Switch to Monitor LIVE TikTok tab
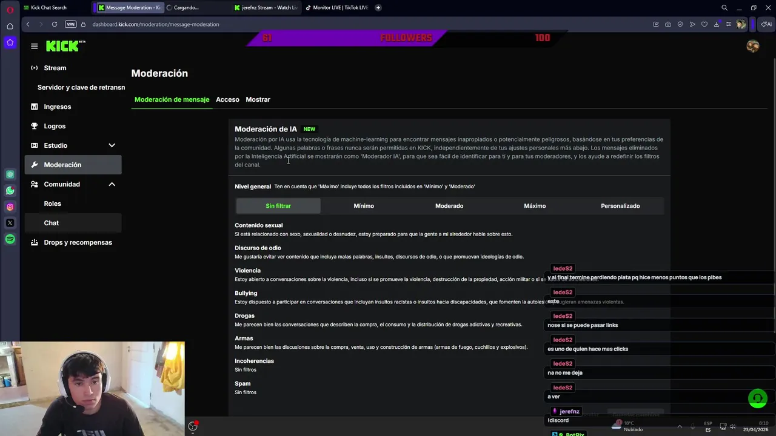The image size is (776, 436). pyautogui.click(x=336, y=8)
